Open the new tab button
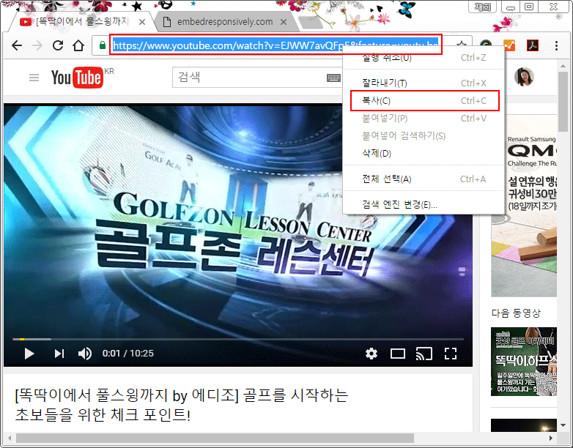The image size is (573, 448). pos(310,23)
